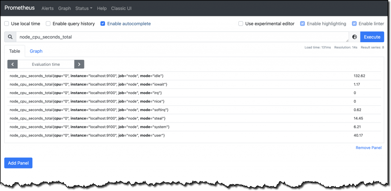Viewport: 391px width, 191px height.
Task: Step evaluation time forward arrow
Action: point(79,64)
